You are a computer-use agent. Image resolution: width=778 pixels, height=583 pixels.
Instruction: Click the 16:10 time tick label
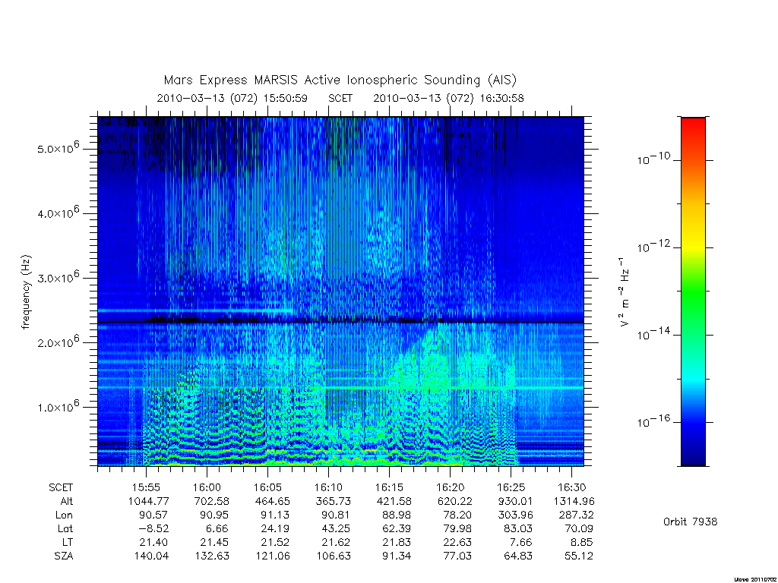pos(328,488)
